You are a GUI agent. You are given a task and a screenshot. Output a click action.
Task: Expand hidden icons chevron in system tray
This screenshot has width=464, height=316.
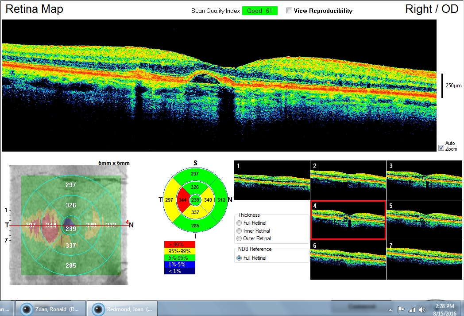(x=390, y=309)
